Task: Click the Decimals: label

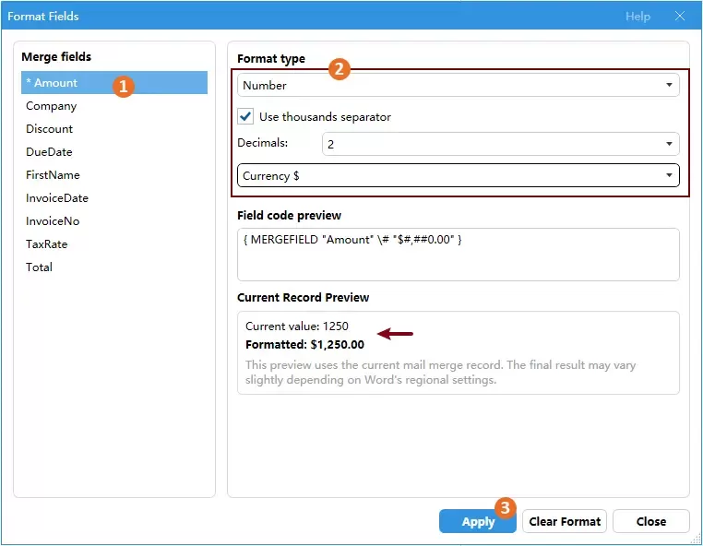Action: click(262, 143)
